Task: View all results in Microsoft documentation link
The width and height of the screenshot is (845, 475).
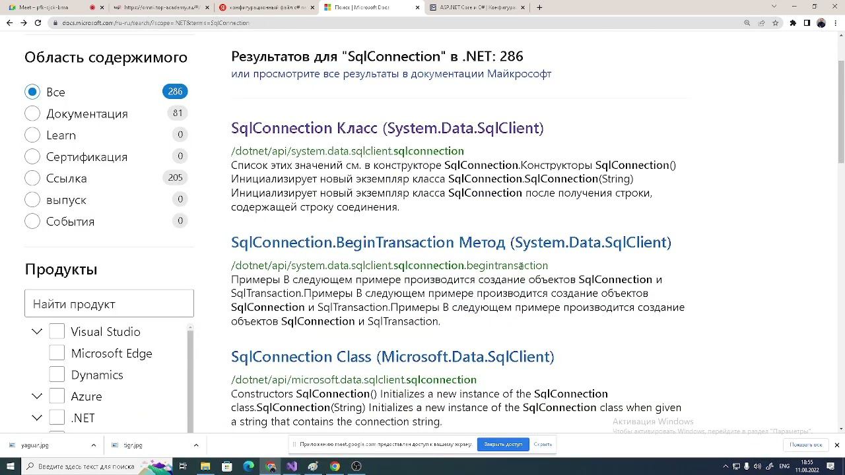Action: (391, 73)
